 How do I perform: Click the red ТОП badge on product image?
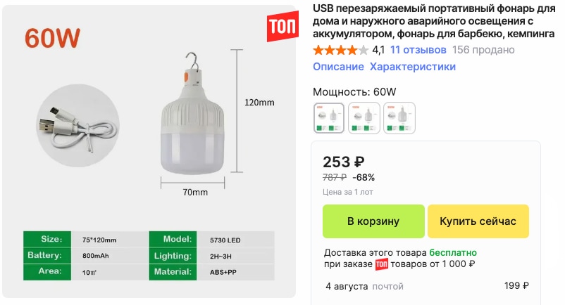point(282,28)
